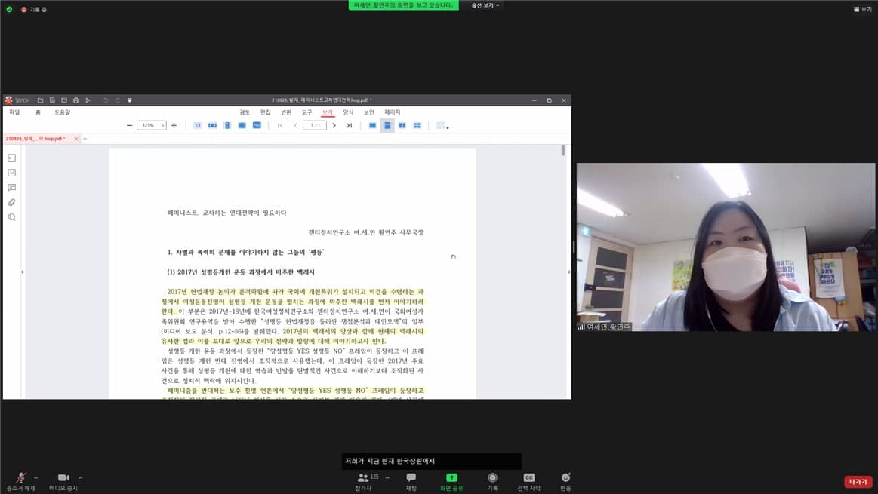The image size is (878, 494).
Task: Click the redo arrow in PDF title bar
Action: pos(118,100)
